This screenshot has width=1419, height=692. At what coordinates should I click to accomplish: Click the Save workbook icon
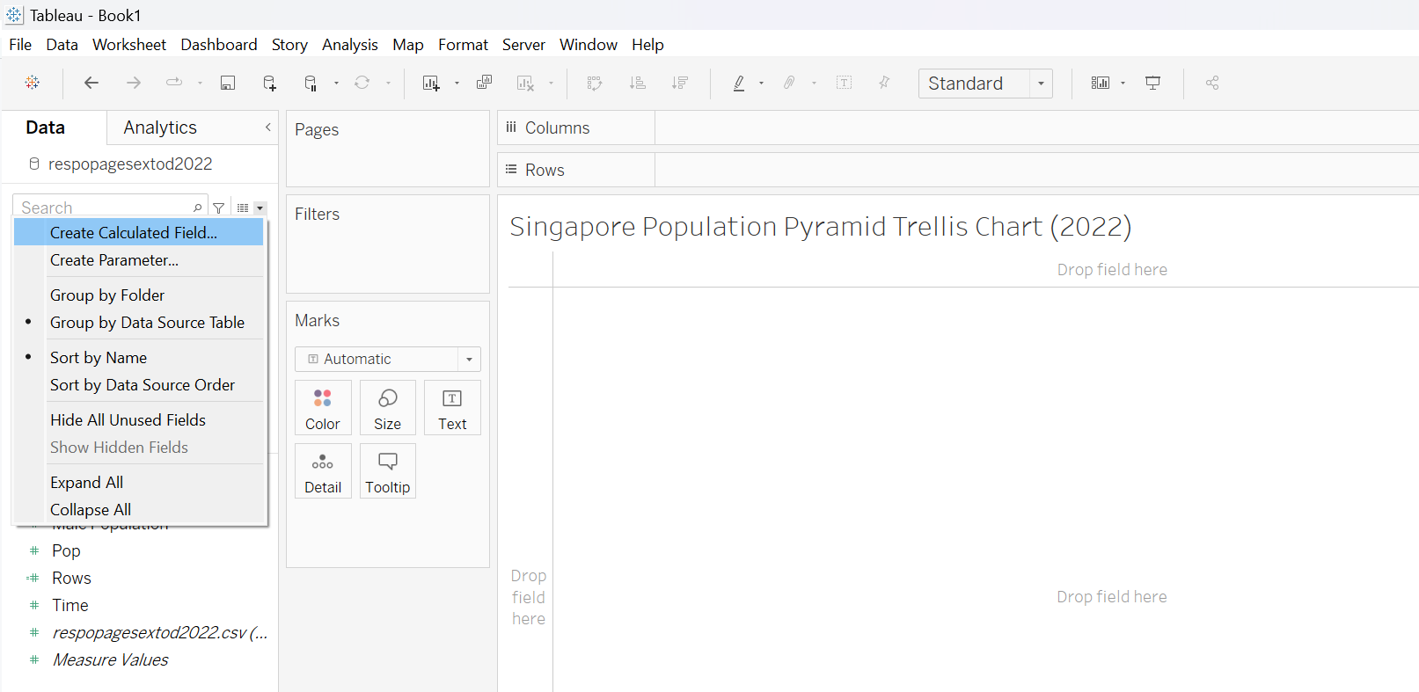click(227, 83)
